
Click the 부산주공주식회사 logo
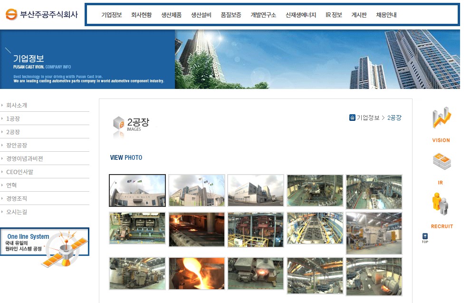42,14
